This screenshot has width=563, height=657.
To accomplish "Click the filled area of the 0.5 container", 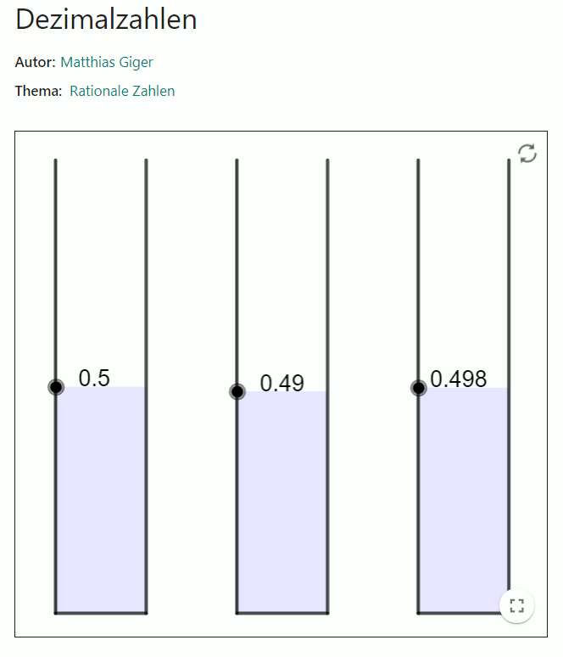I will pyautogui.click(x=101, y=499).
